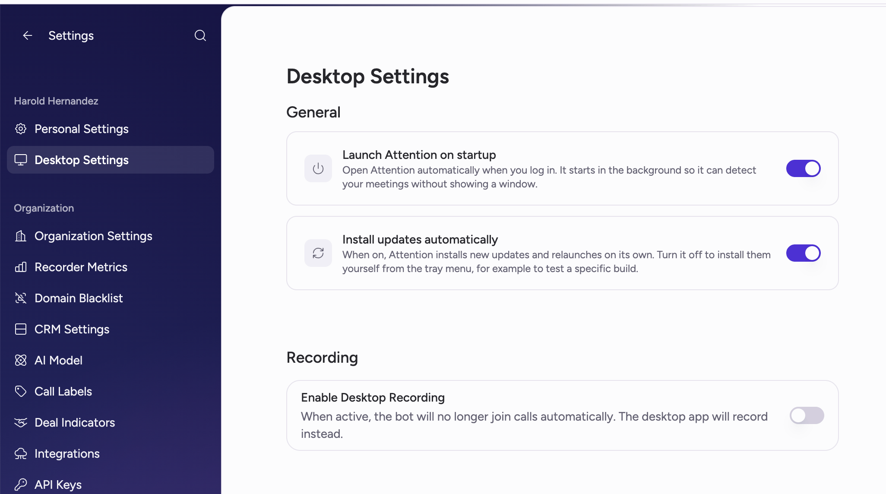
Task: Navigate to Domain Blacklist
Action: [111, 298]
